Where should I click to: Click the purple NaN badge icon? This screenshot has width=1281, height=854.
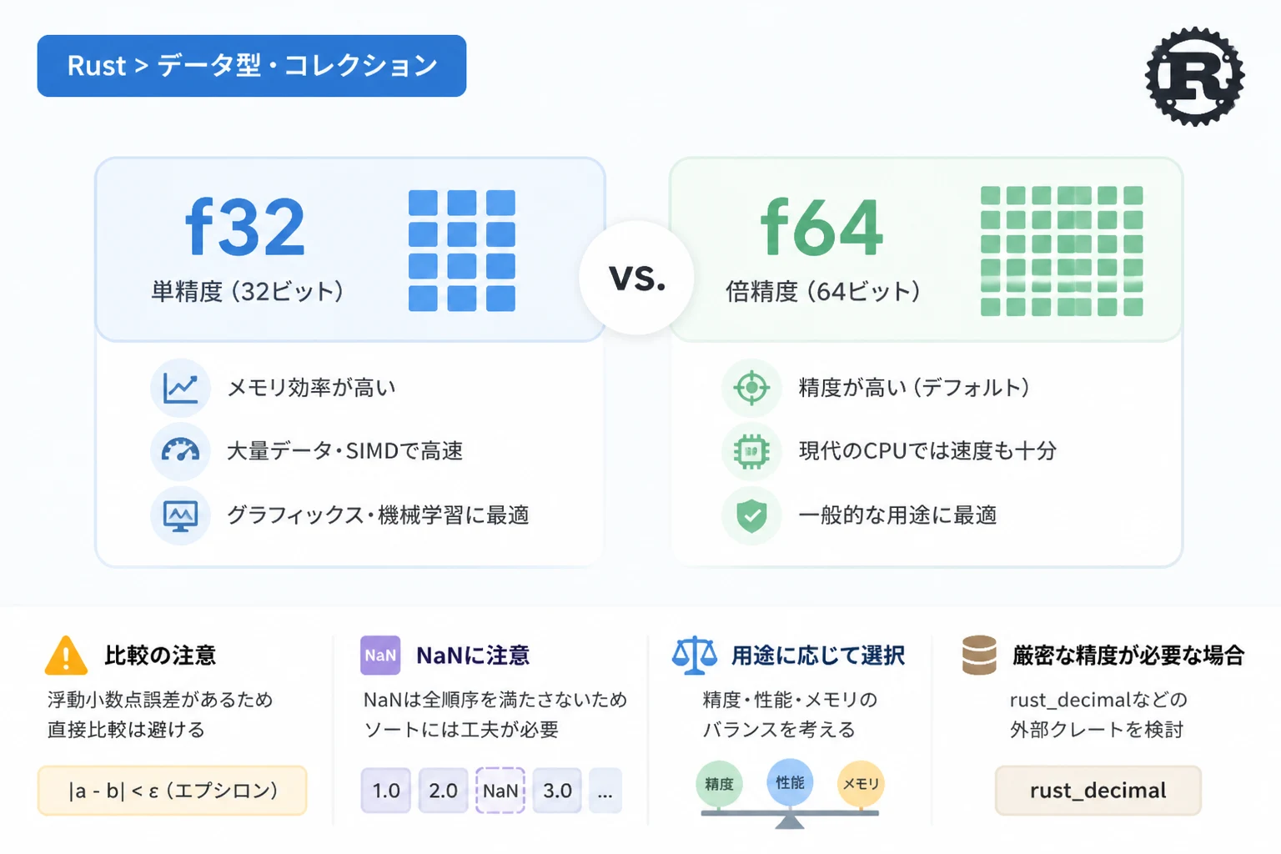[380, 655]
